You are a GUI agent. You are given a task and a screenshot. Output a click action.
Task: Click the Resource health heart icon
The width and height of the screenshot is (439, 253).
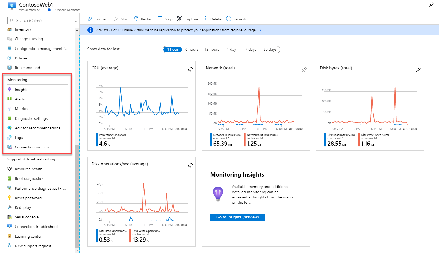[10, 169]
